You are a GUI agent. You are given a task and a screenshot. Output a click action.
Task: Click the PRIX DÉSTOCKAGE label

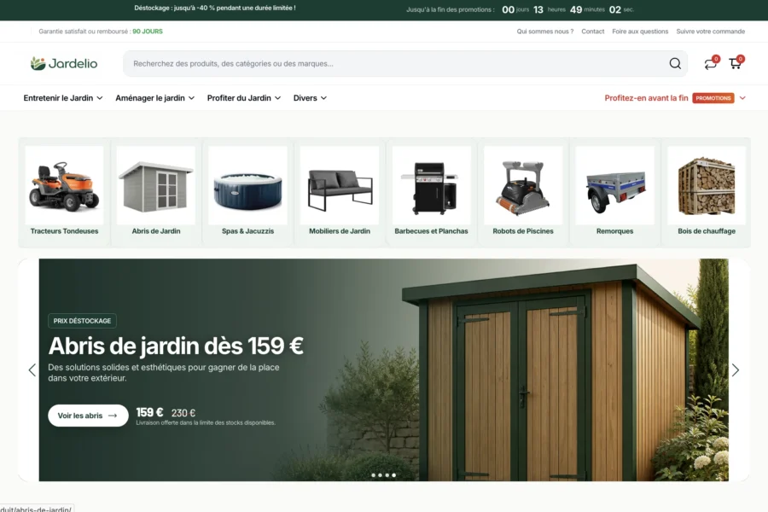point(82,321)
